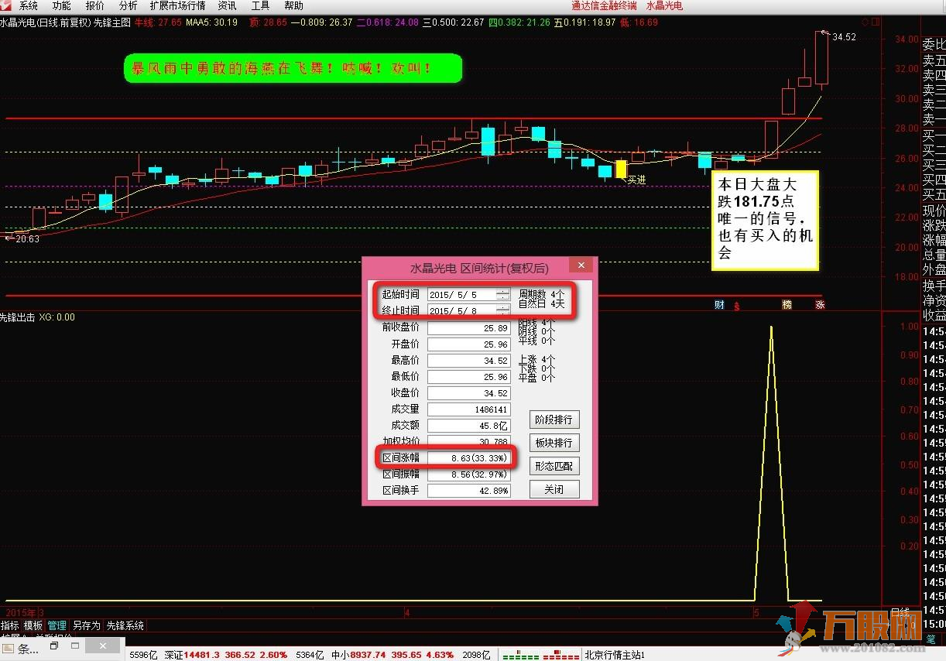Click the maximize icon of the small 条 window
946x661 pixels.
coord(75,646)
